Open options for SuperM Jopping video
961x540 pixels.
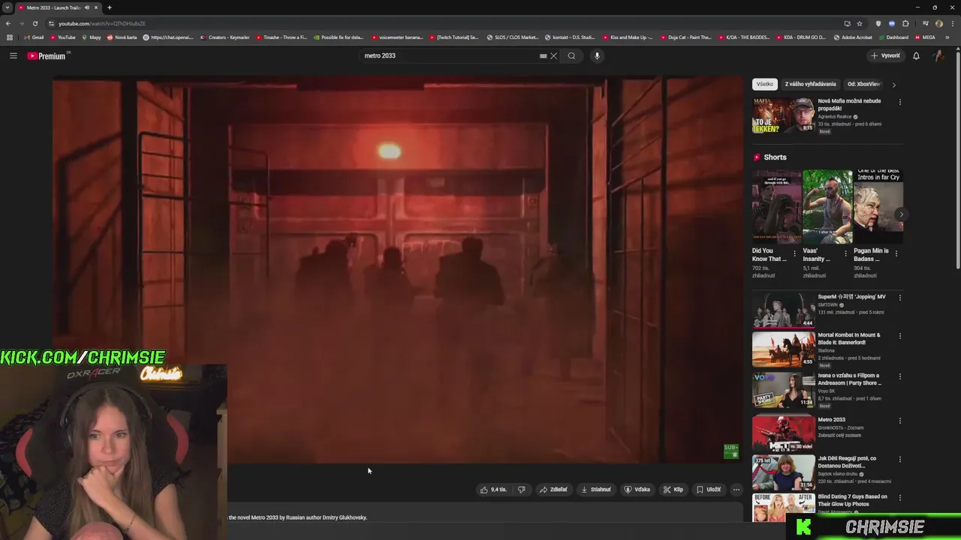pos(899,298)
